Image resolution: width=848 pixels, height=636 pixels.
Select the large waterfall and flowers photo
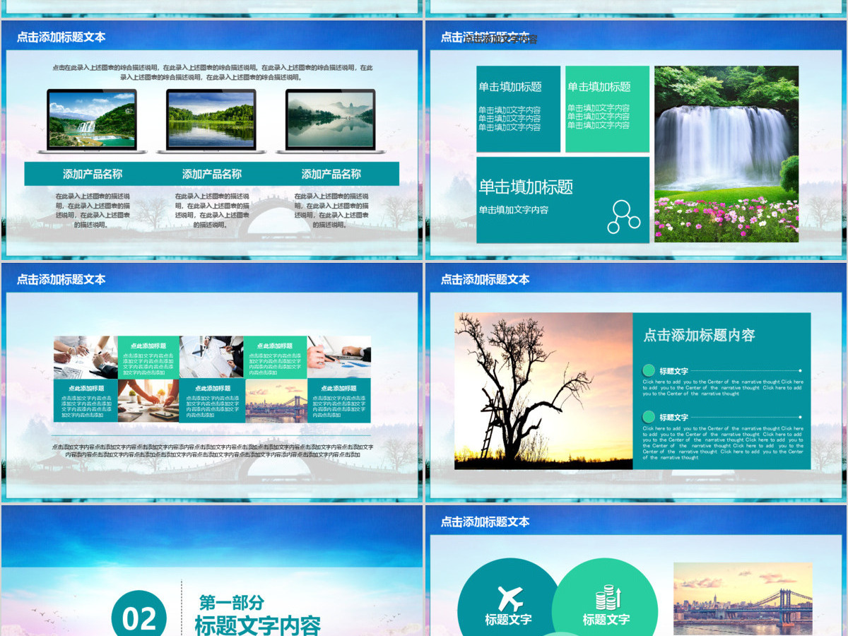[726, 154]
